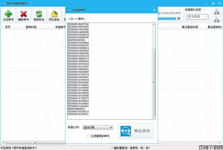Click tracking number 5520009136060173 line
This screenshot has height=150, width=223.
78,59
